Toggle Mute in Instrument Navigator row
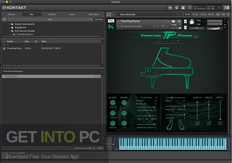The height and width of the screenshot is (163, 232). [x=99, y=76]
